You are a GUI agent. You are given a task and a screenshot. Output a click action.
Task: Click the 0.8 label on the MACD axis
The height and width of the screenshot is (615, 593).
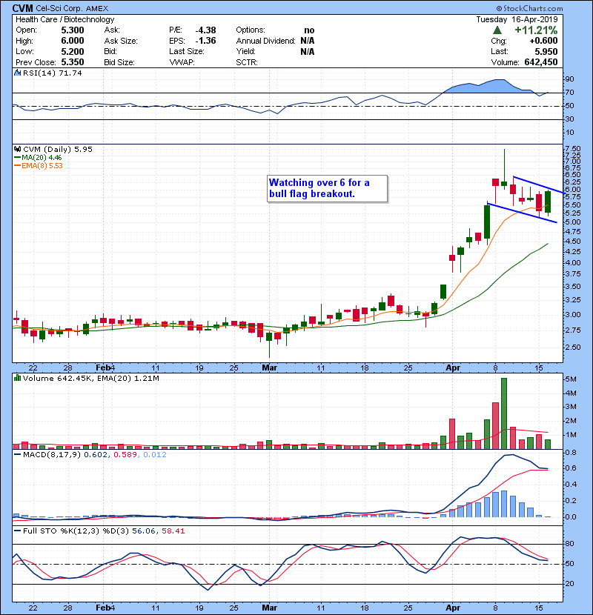[x=571, y=453]
